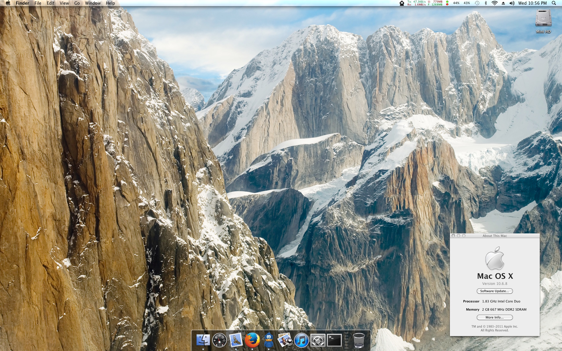This screenshot has height=351, width=562.
Task: Launch Terminal from the Dock
Action: click(x=334, y=340)
